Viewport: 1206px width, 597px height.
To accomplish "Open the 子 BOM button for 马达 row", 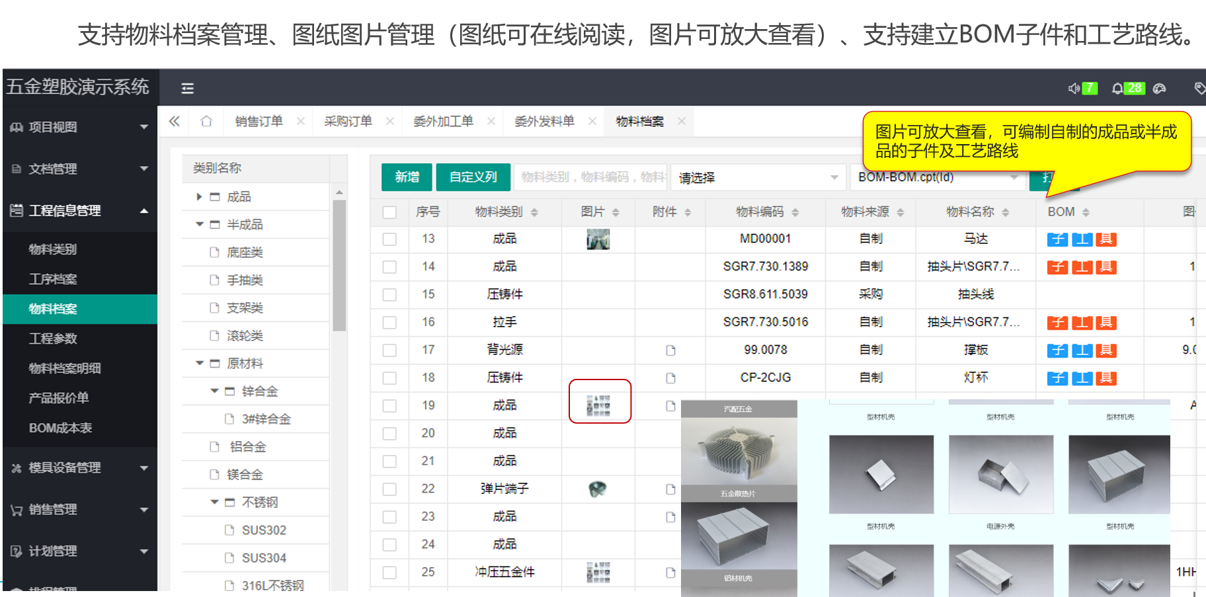I will 1057,239.
